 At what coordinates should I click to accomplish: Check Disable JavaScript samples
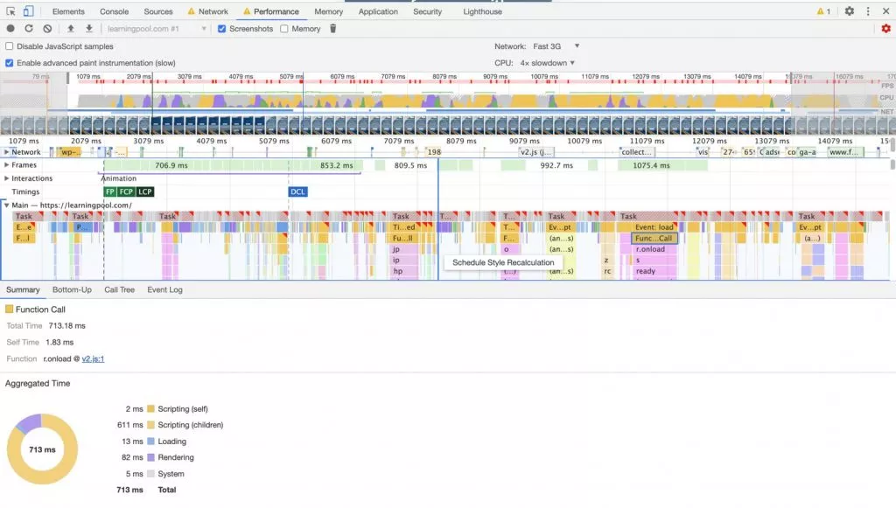click(10, 46)
